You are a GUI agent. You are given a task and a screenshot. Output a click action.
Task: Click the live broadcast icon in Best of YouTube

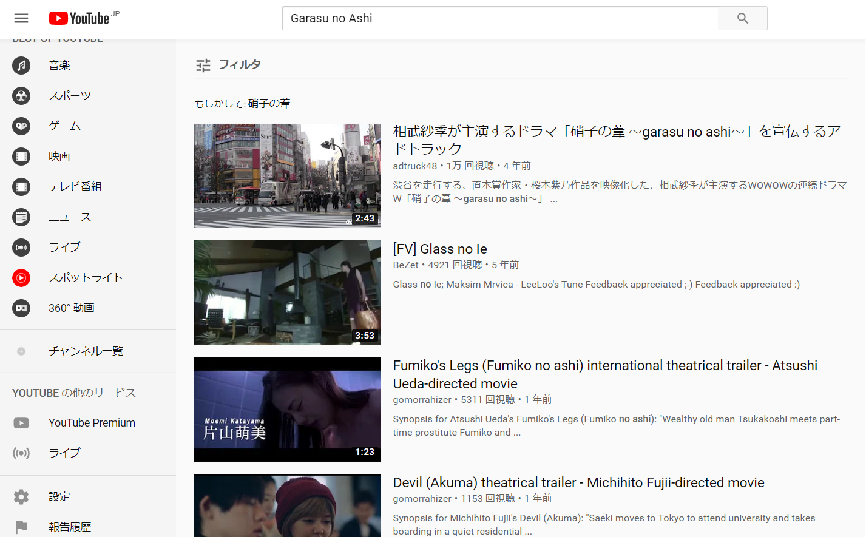tap(21, 247)
